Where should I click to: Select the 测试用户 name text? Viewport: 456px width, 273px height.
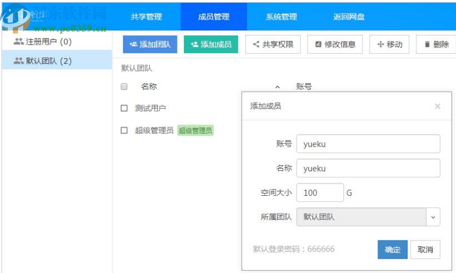click(150, 108)
